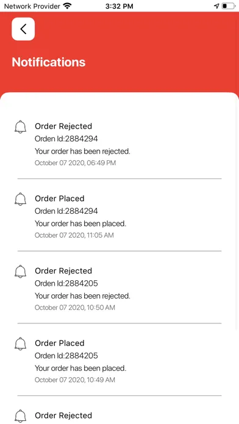239x424 pixels.
Task: Open Order Placed notification for order 2884294
Action: pos(60,199)
